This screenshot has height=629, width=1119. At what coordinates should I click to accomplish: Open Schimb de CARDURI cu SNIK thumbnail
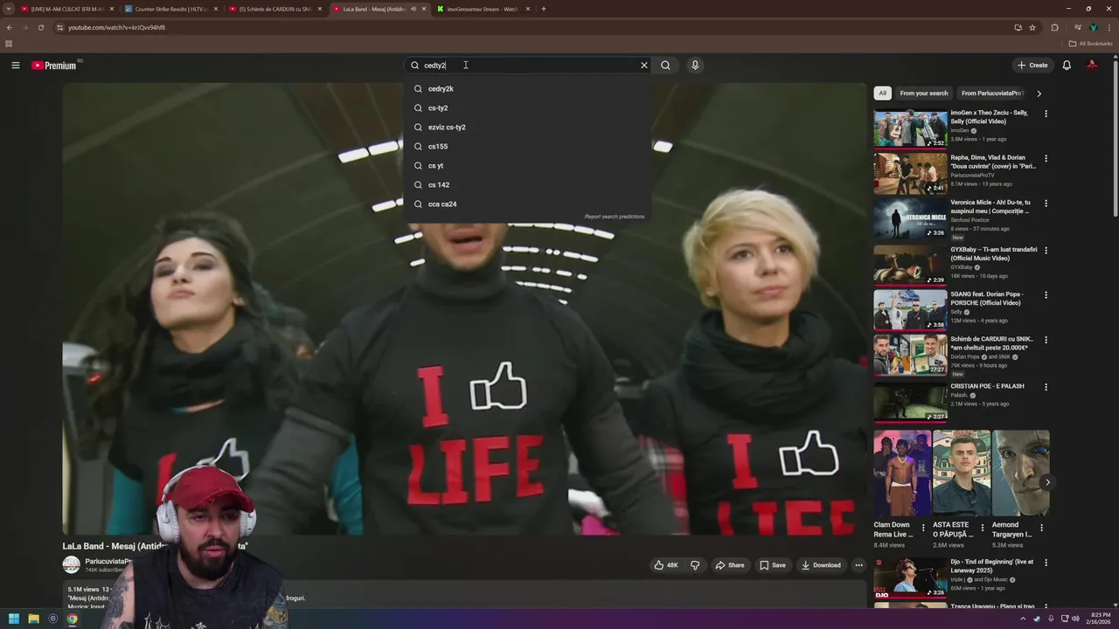coord(910,355)
